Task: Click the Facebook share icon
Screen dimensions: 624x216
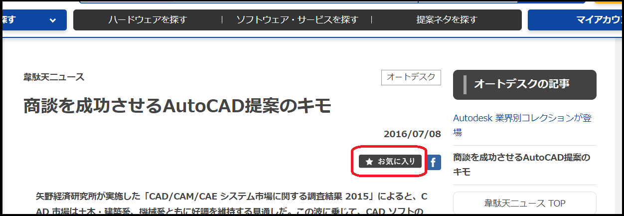Action: (434, 162)
